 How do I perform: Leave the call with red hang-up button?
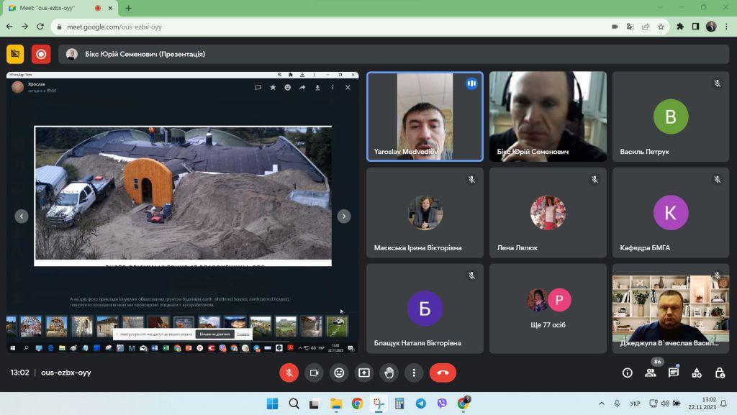[x=443, y=373]
